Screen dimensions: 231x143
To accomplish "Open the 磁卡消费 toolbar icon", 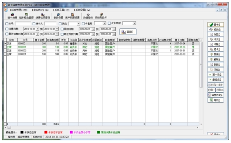I will pos(12,16).
